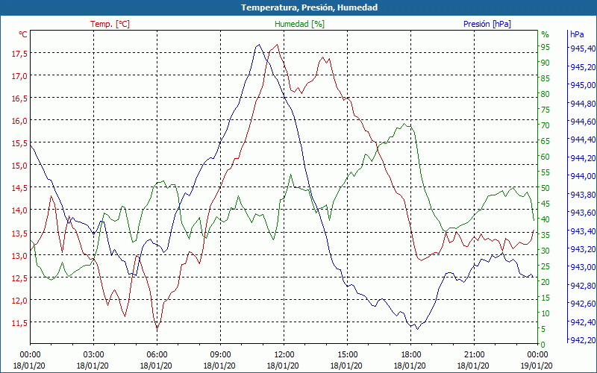Click humidity axis value '45'

coord(546,204)
